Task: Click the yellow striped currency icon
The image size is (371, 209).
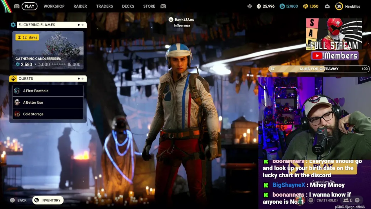Action: click(305, 6)
